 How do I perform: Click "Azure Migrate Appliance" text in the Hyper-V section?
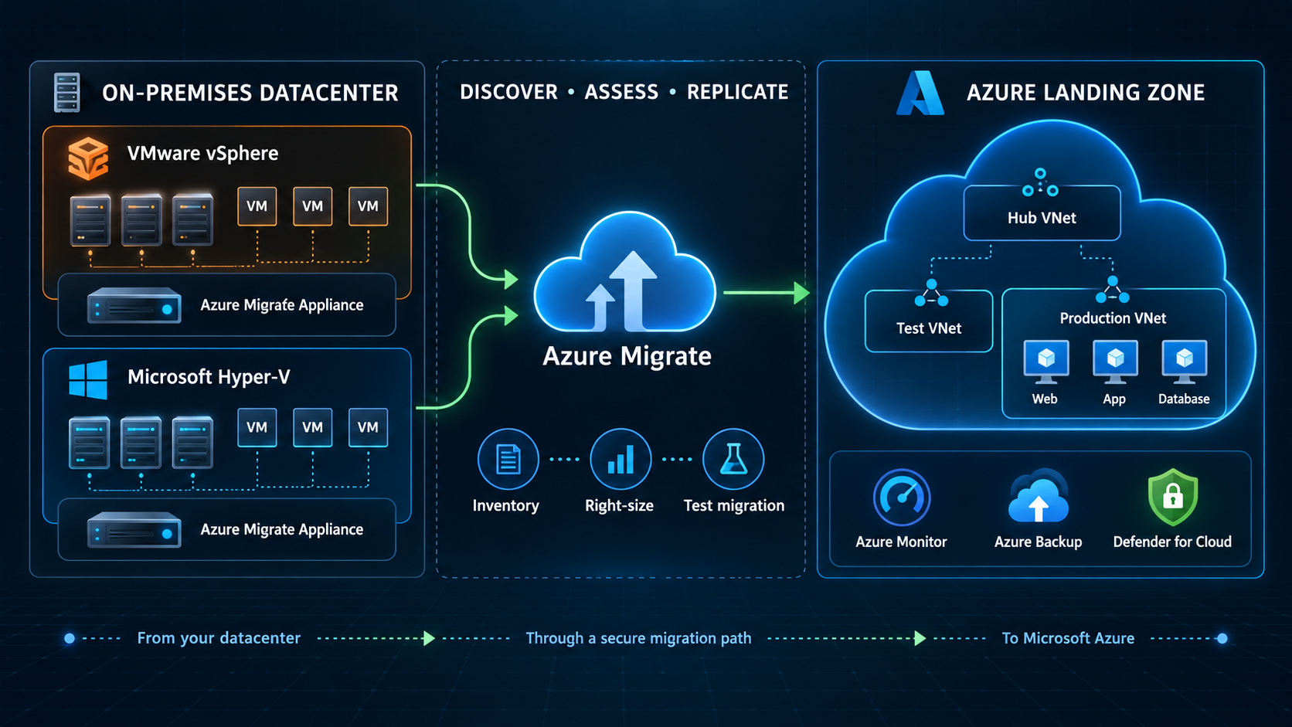(x=281, y=529)
